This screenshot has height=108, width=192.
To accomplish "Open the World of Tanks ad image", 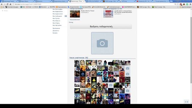I will pos(75,14).
